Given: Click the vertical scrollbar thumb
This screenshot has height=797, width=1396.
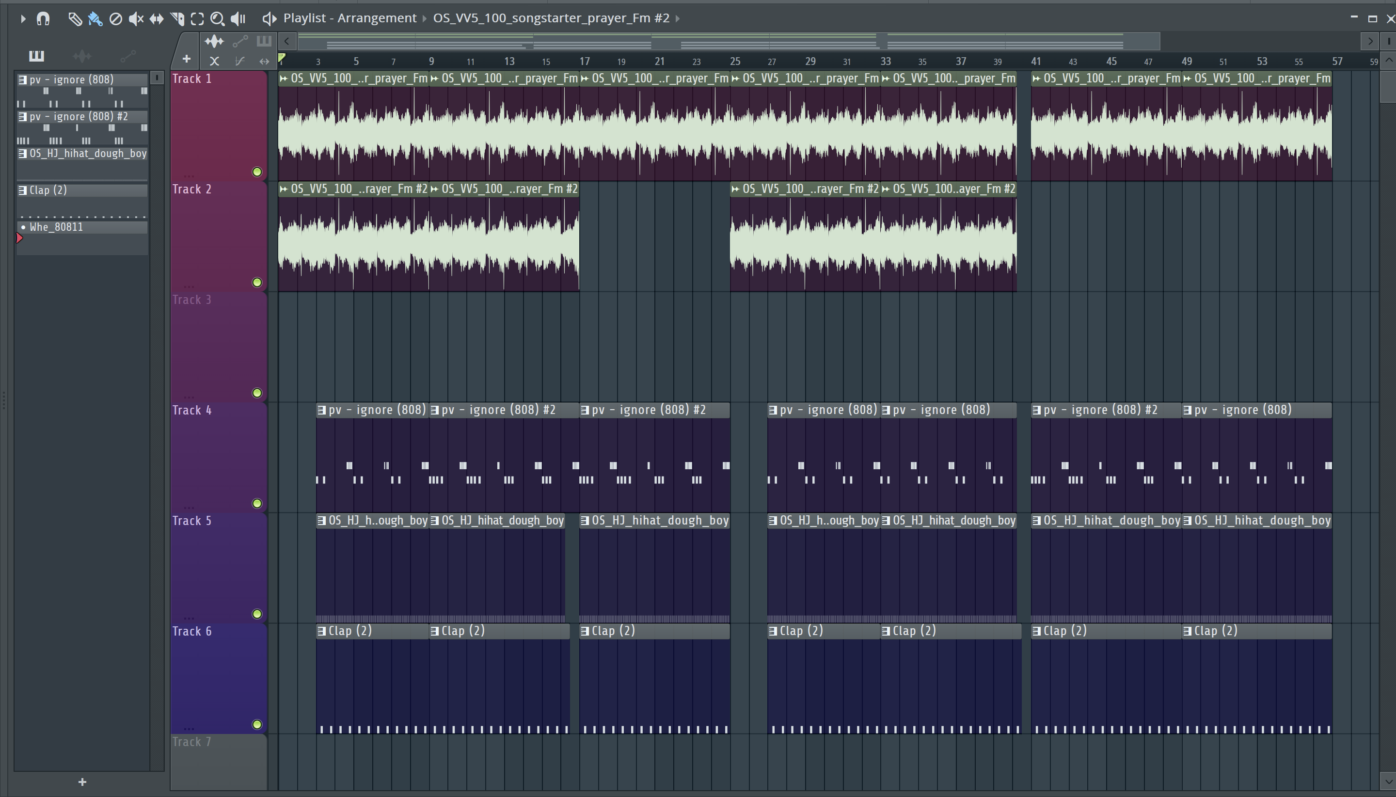Looking at the screenshot, I should click(1388, 86).
